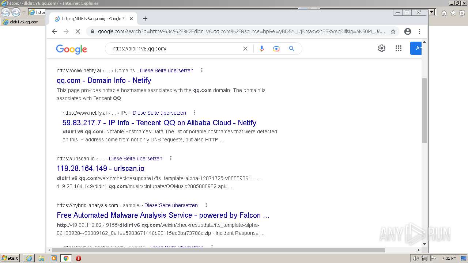Screen dimensions: 468x263
Task: Start search by voice microphone
Action: point(261,49)
